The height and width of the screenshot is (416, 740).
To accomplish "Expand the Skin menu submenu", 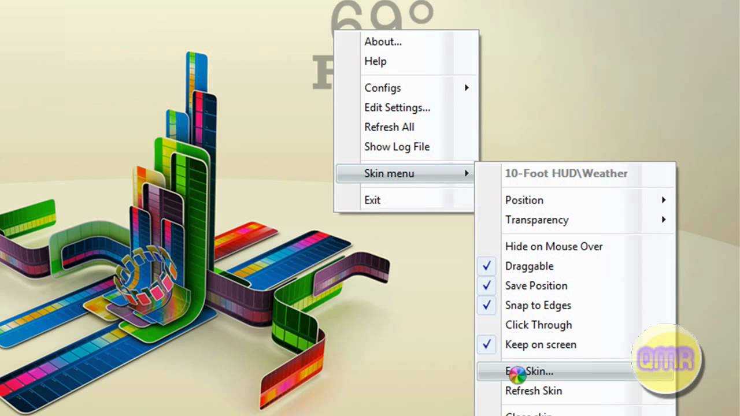I will coord(406,173).
